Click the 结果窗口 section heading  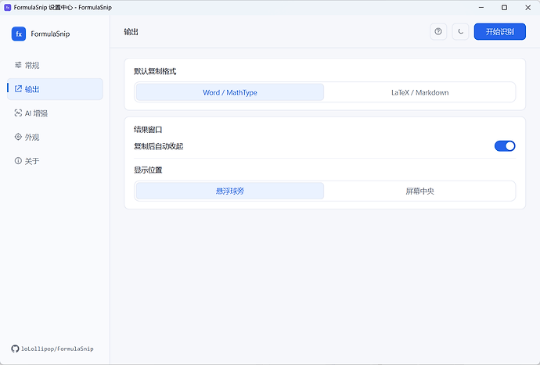coord(148,130)
